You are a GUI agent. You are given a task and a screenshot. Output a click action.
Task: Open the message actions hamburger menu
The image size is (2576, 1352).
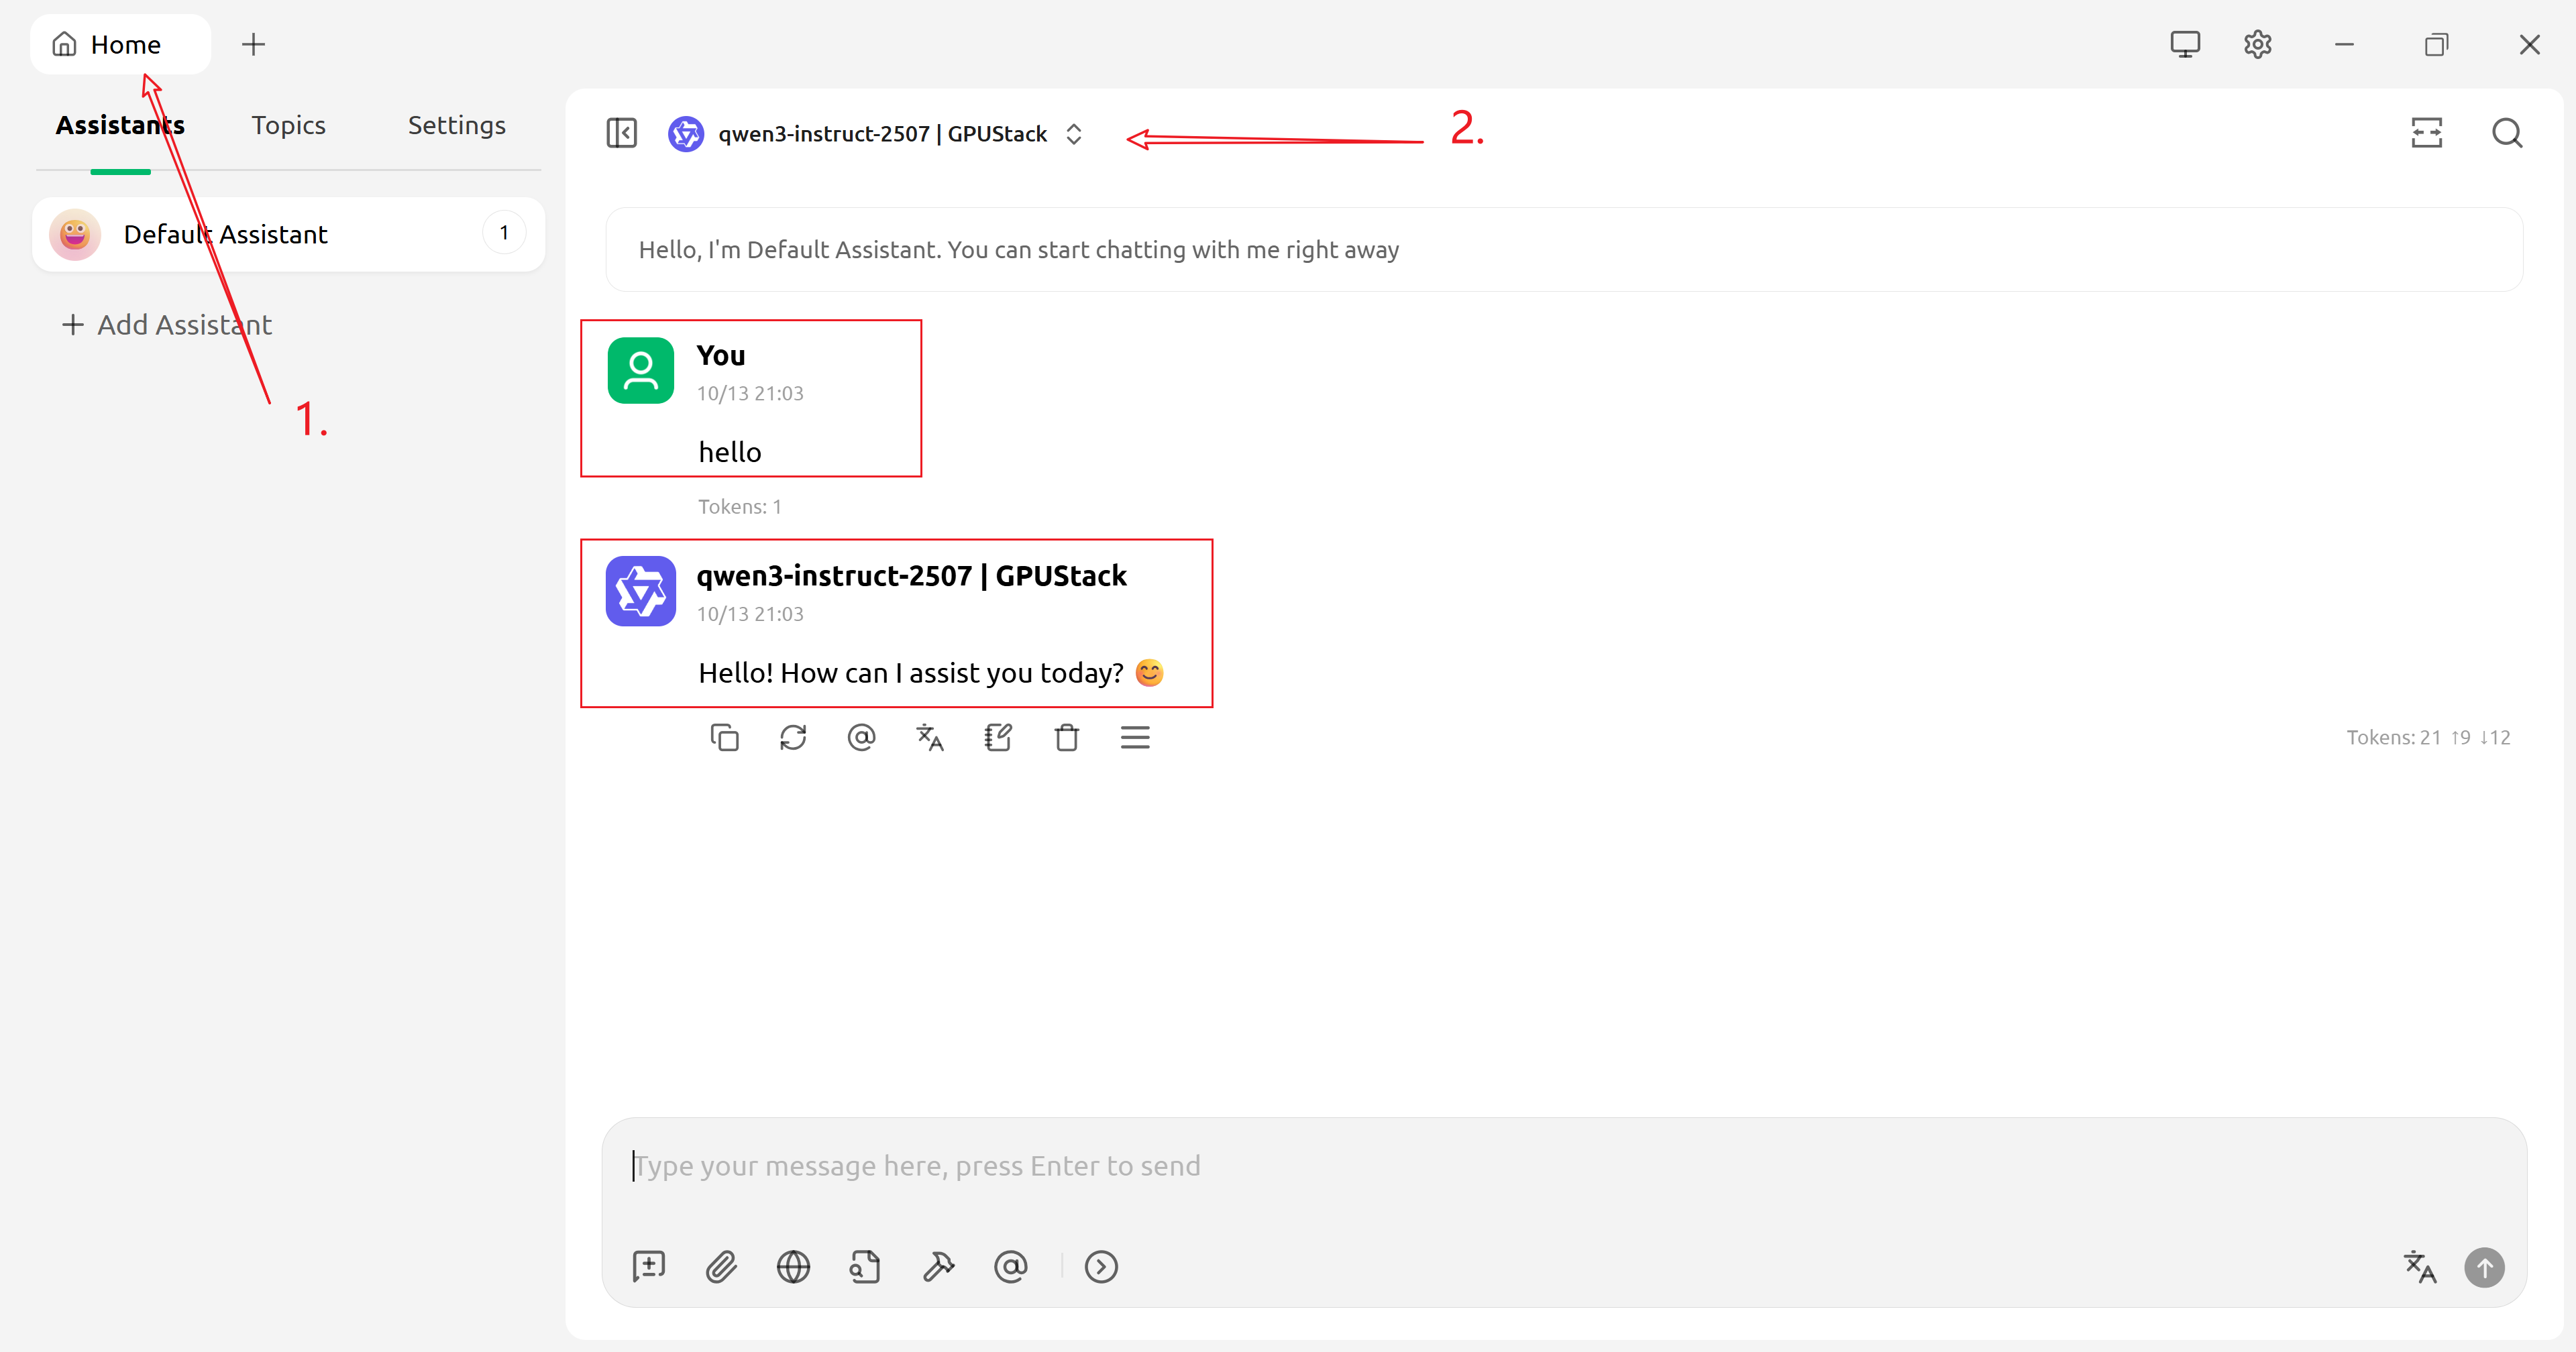point(1135,738)
